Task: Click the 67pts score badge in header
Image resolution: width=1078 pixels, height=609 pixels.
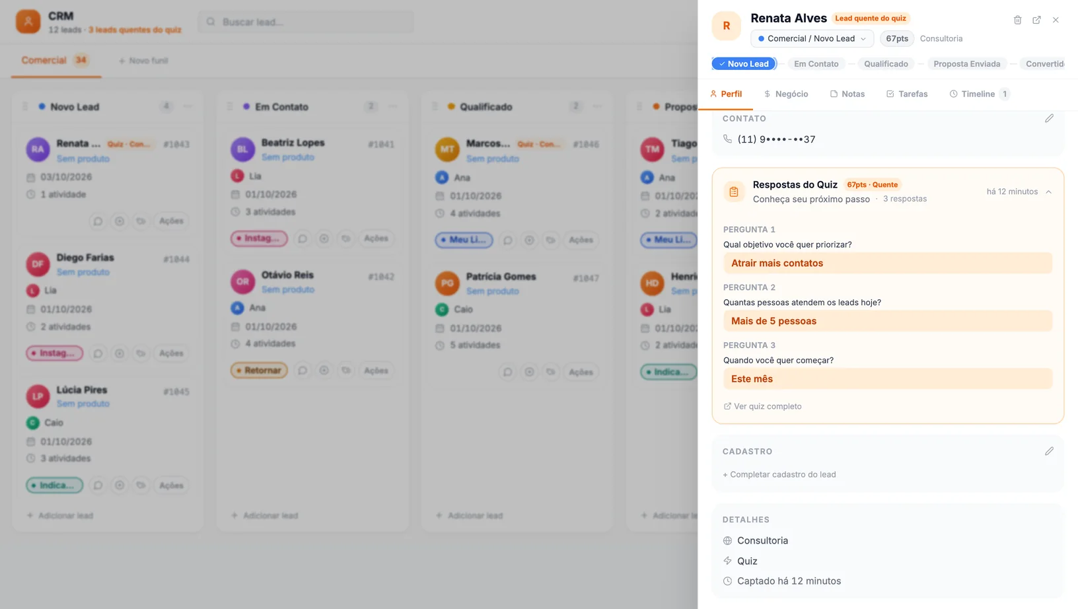Action: coord(896,38)
